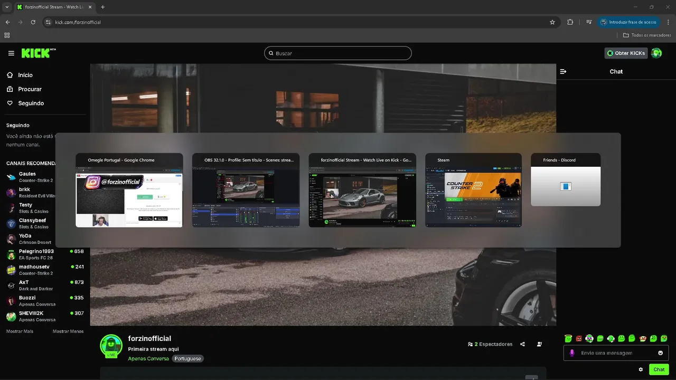Click the purple microphone icon in chat input
Viewport: 676px width, 380px height.
click(572, 353)
